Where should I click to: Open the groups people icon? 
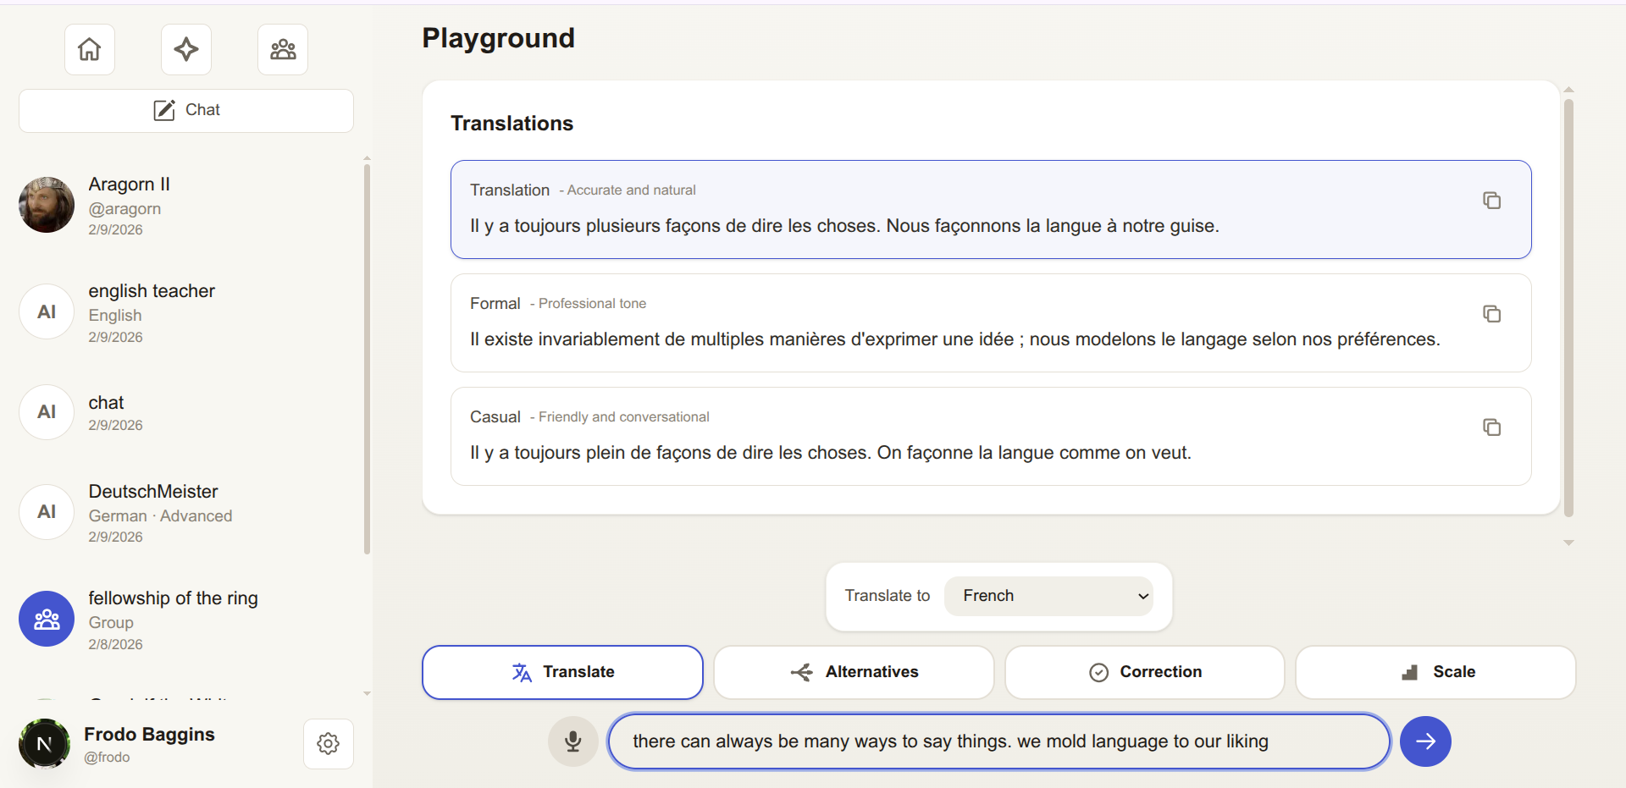[283, 50]
